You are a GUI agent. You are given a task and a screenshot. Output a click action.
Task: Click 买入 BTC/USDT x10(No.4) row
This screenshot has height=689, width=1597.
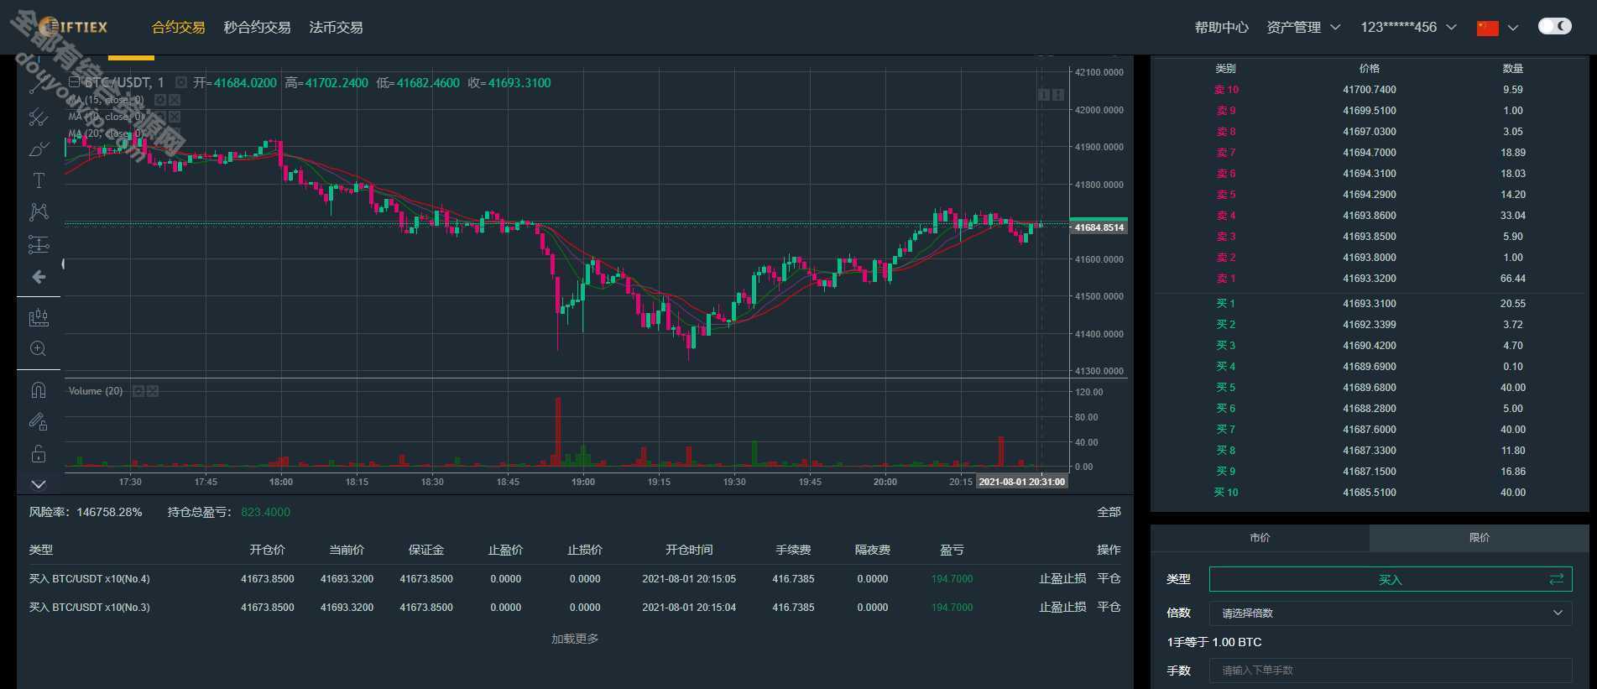(575, 579)
